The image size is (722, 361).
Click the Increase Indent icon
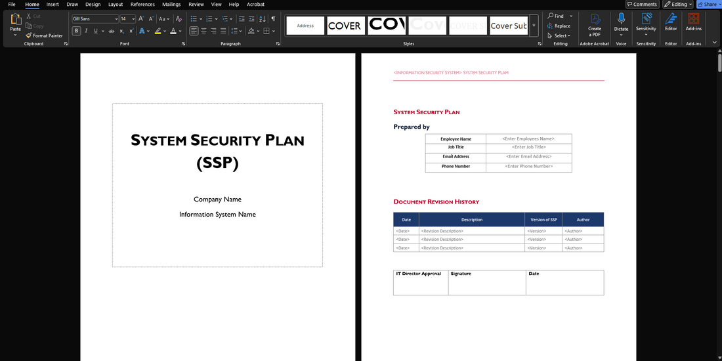(x=253, y=19)
